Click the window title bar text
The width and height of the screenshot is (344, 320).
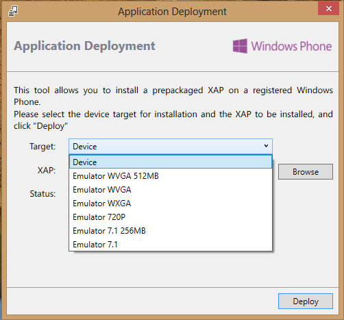[172, 12]
